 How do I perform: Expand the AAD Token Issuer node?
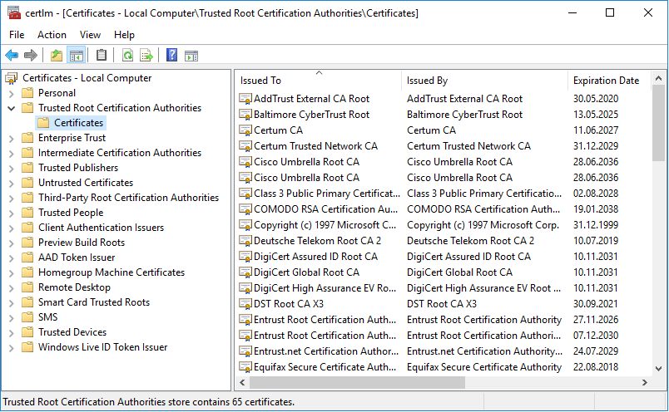coord(11,257)
